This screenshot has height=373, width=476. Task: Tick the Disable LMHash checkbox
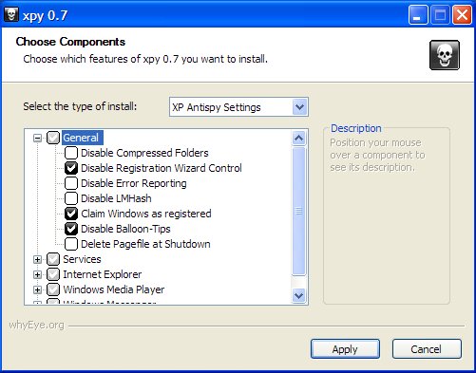pos(71,198)
